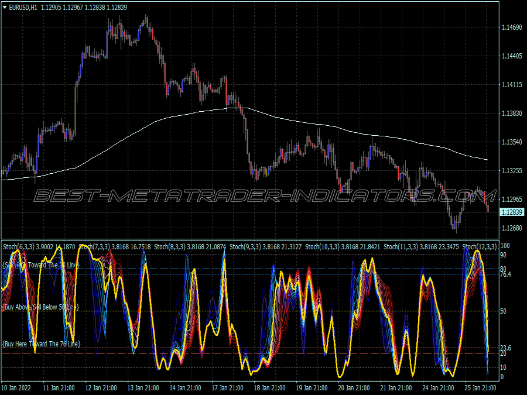Click the chart menu triangle beside EURUSD,H1

click(5, 7)
